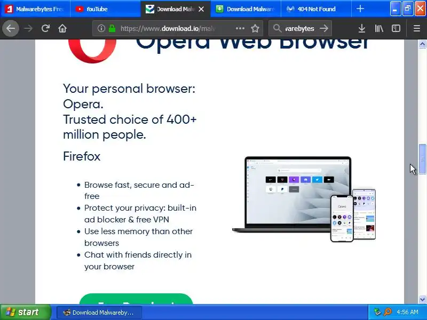Click the green tray icon left of magnifier

tap(377, 312)
